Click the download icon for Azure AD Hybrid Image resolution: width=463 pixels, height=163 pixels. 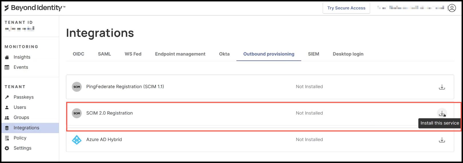click(x=442, y=140)
